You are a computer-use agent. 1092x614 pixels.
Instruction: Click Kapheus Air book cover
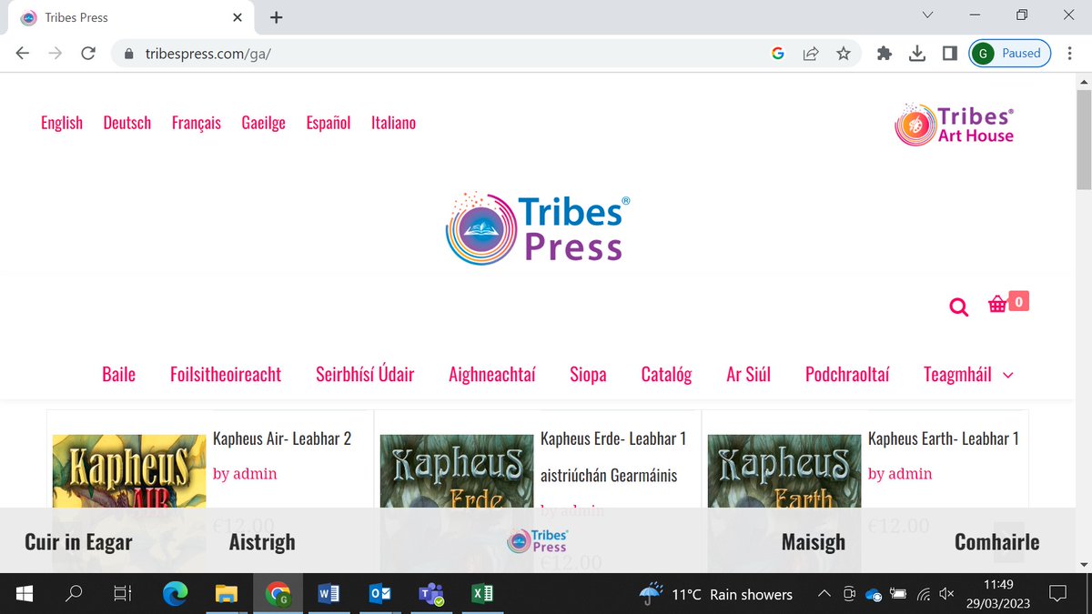129,471
